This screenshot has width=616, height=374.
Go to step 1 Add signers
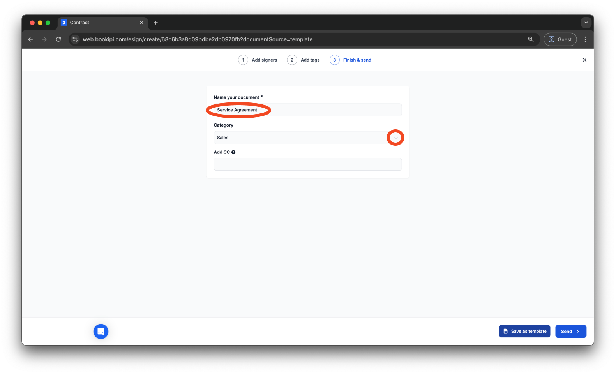click(x=258, y=60)
